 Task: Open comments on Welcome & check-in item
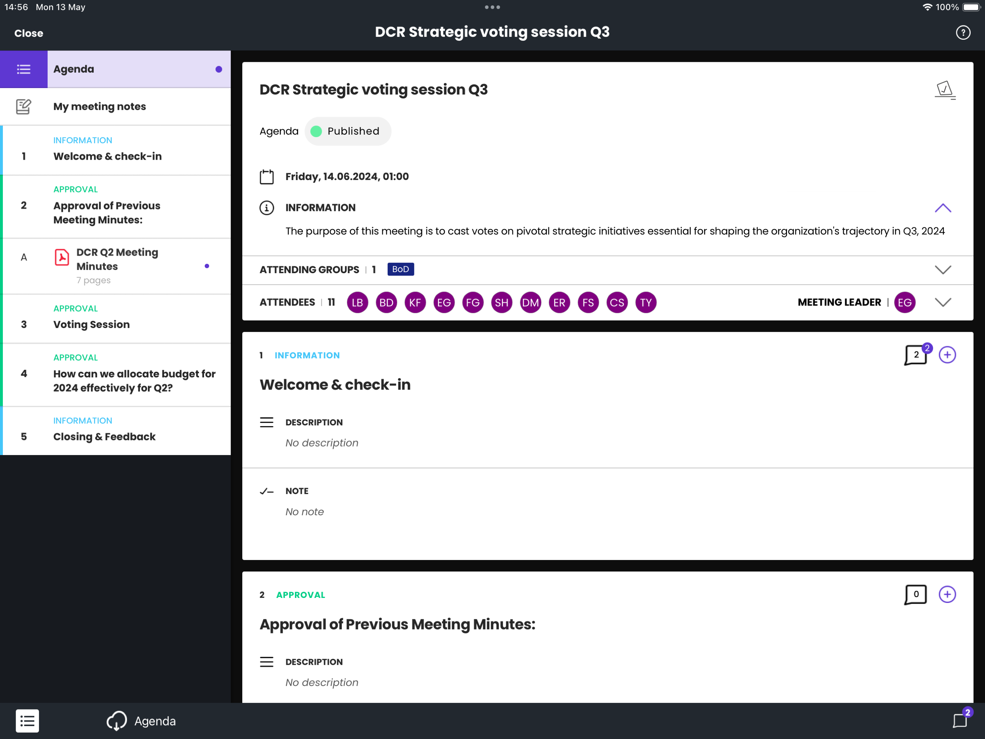click(x=916, y=355)
